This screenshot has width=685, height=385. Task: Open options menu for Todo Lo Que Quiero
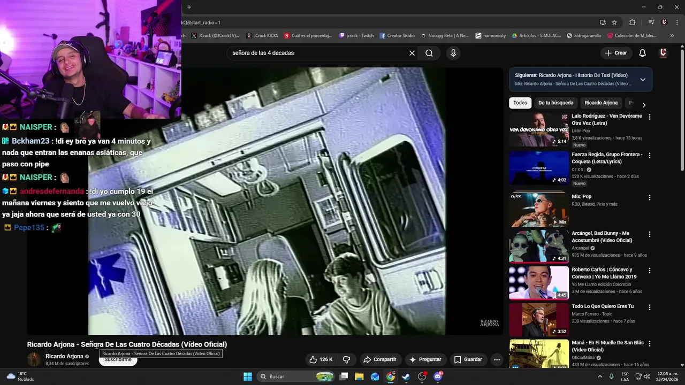[x=650, y=307]
